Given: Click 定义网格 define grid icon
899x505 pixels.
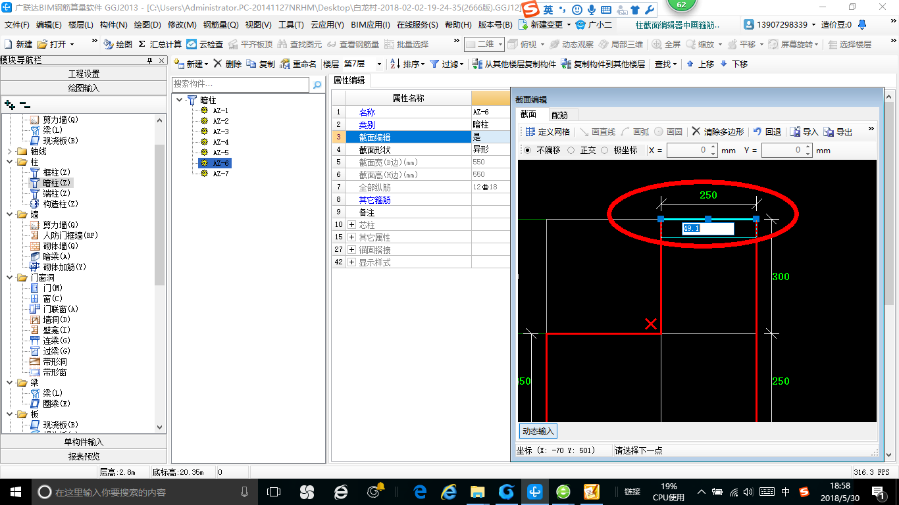Looking at the screenshot, I should click(x=530, y=132).
